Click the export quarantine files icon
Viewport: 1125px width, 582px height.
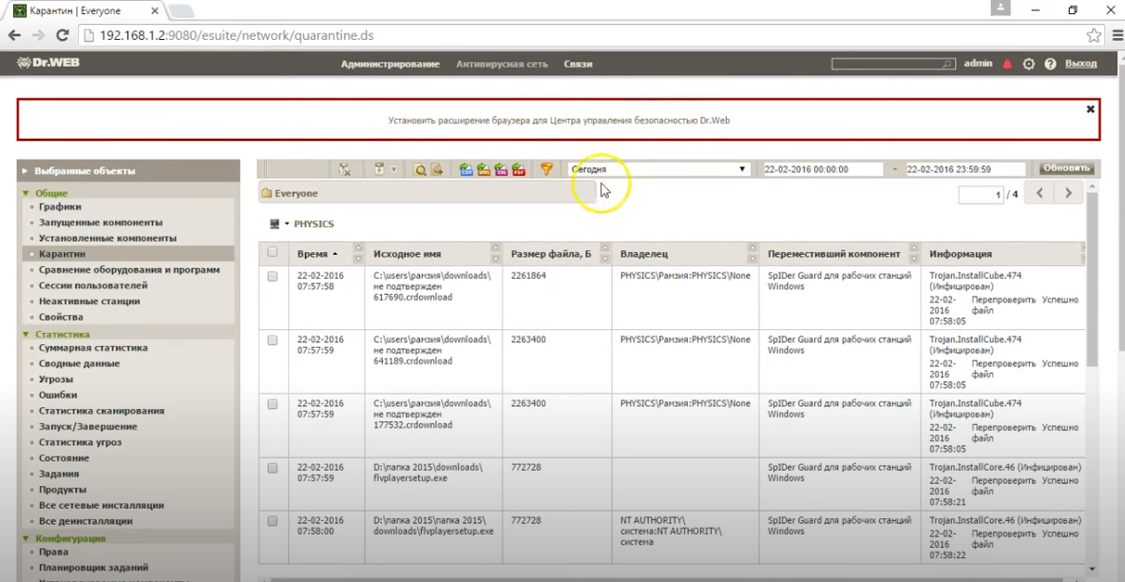point(436,169)
